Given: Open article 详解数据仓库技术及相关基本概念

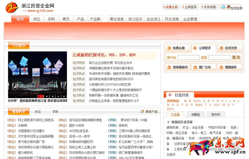Looking at the screenshot, I should [x=111, y=68].
